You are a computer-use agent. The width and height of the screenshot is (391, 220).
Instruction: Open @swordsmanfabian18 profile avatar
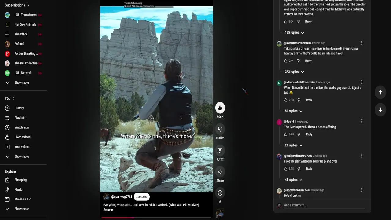[x=279, y=44]
